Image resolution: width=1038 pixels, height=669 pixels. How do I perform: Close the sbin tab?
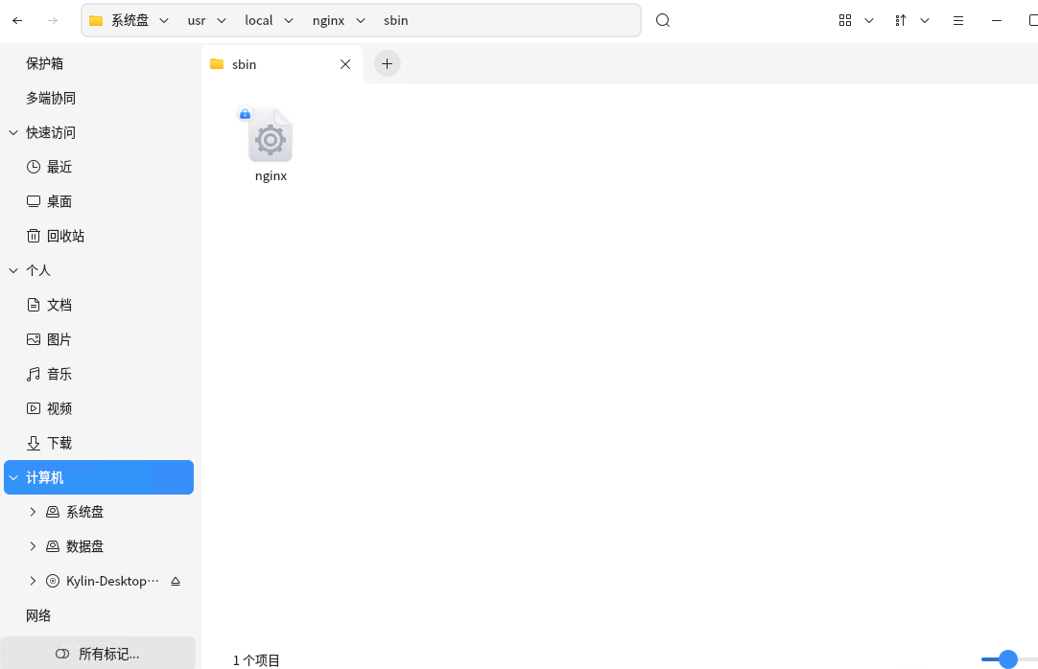click(x=345, y=64)
